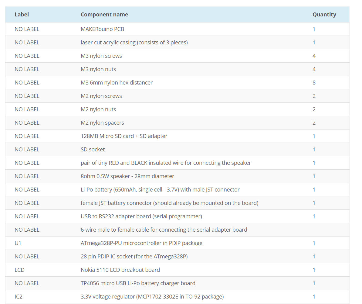Click quantity 2 for M2 nylon screws
The height and width of the screenshot is (304, 362).
(x=314, y=96)
